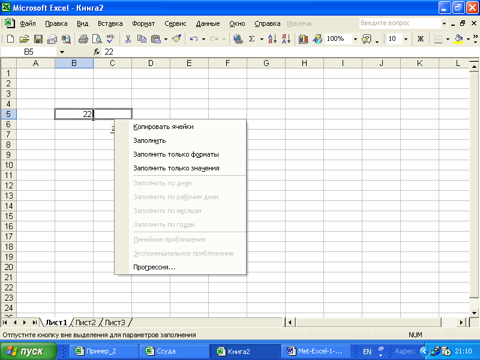Switch to the Лист3 sheet tab

[x=115, y=322]
